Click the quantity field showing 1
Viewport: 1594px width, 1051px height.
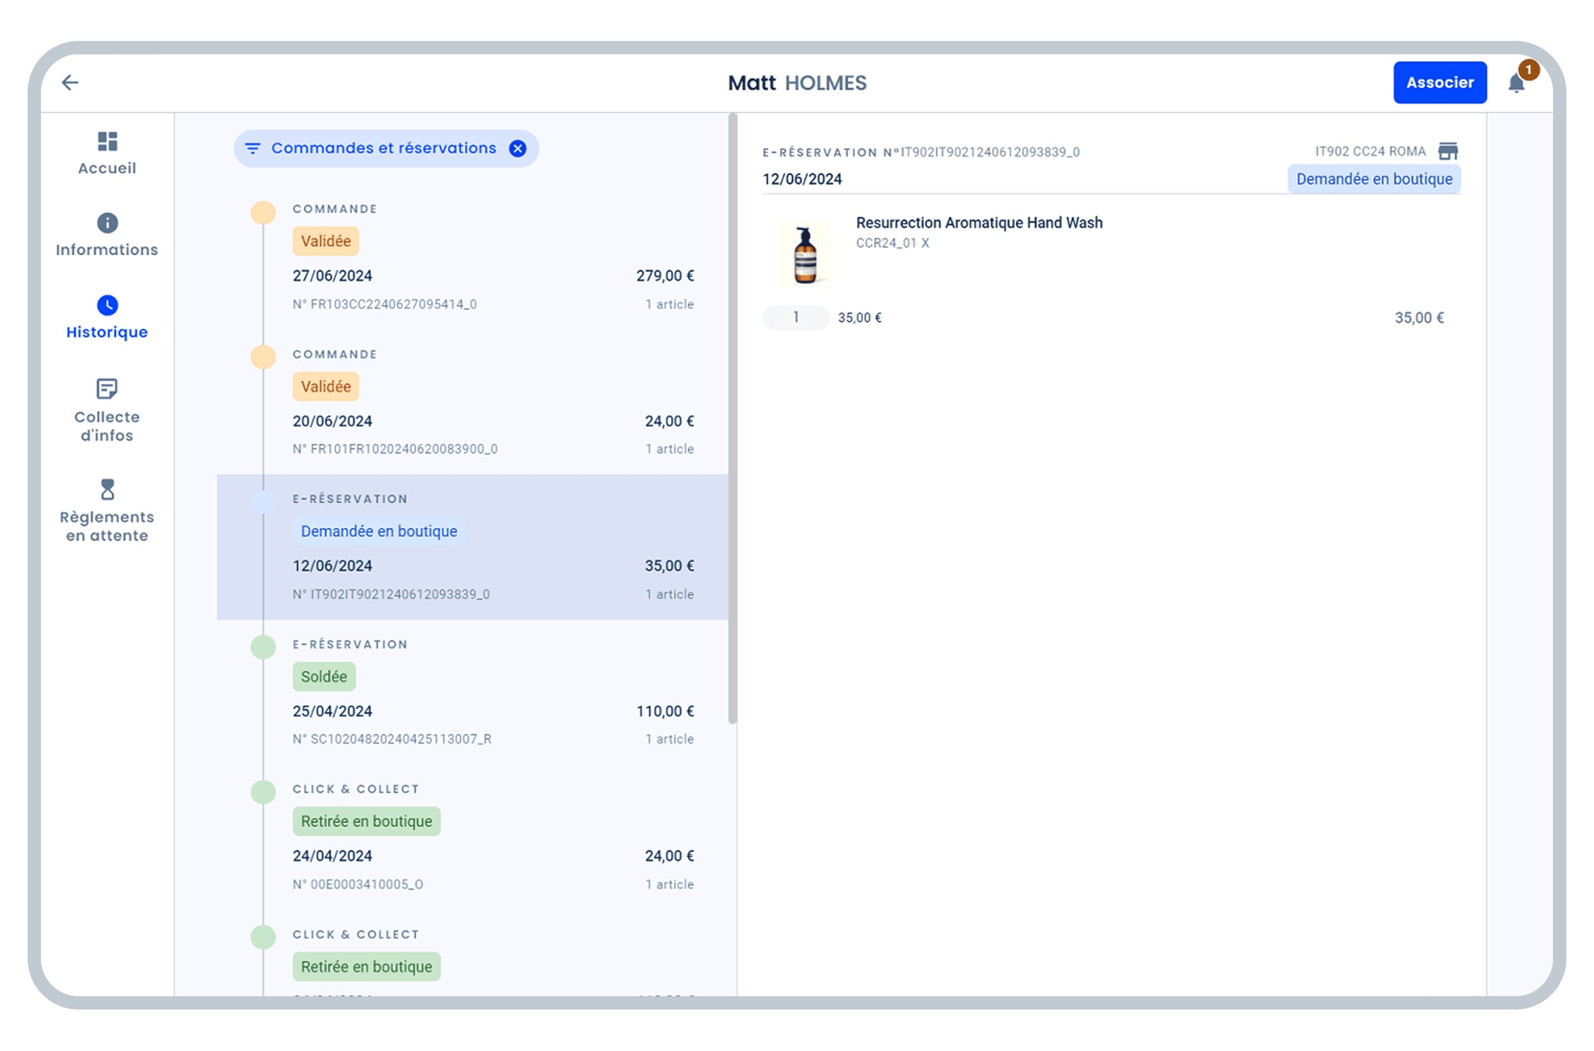click(x=795, y=318)
